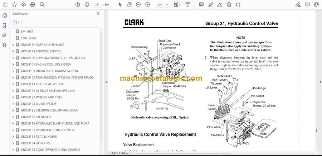This screenshot has height=156, width=322.
Task: Expand GROUP 21 DRIVE AXLE bookmark
Action: [13, 91]
